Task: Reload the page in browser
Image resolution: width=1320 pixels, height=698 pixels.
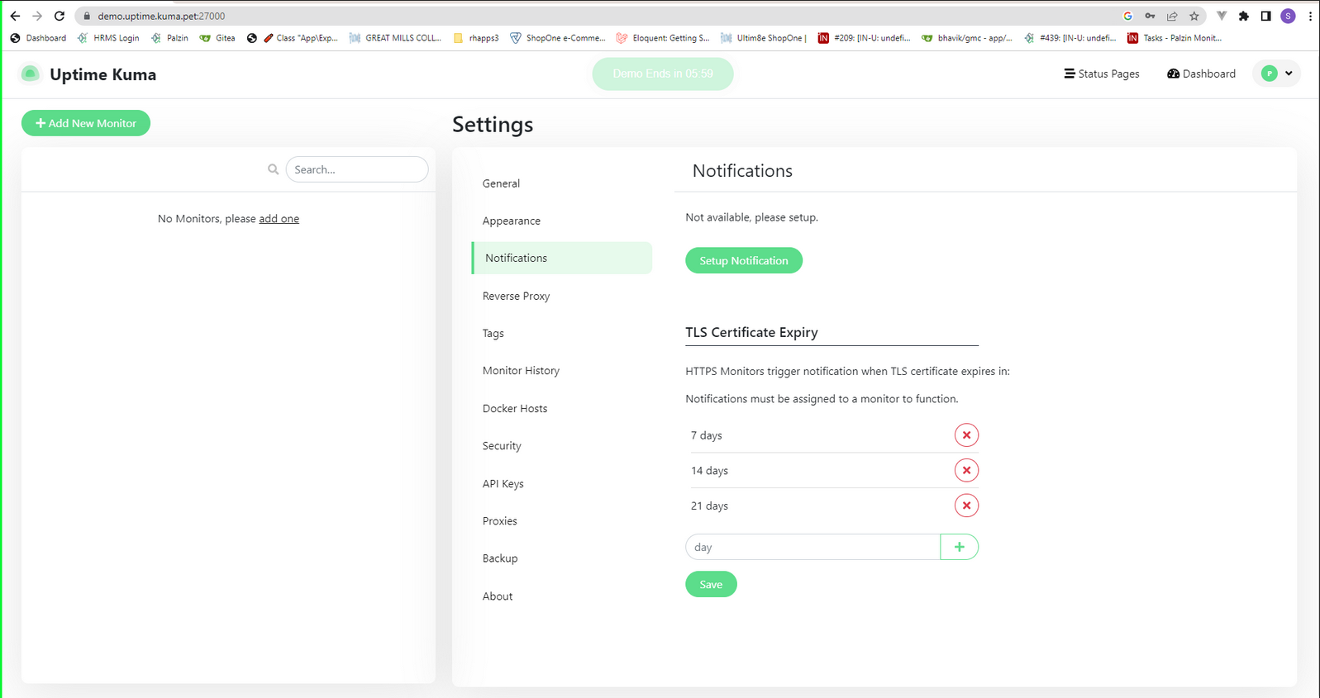Action: 60,16
